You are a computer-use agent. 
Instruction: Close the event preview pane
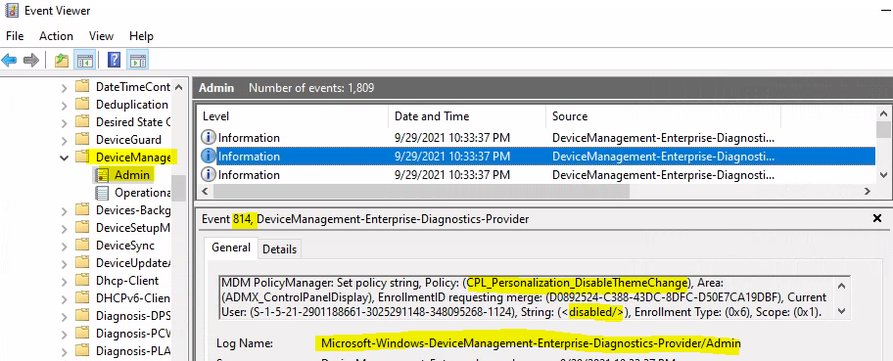[877, 218]
